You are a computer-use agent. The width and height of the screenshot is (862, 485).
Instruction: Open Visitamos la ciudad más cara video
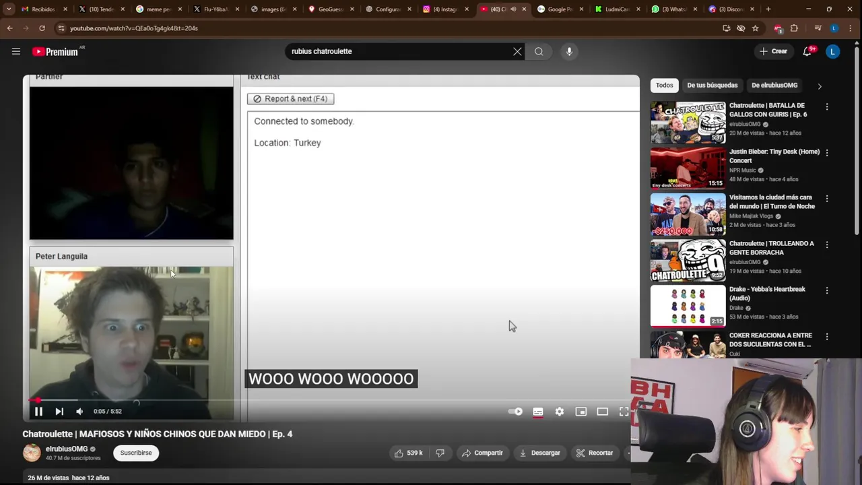(688, 214)
